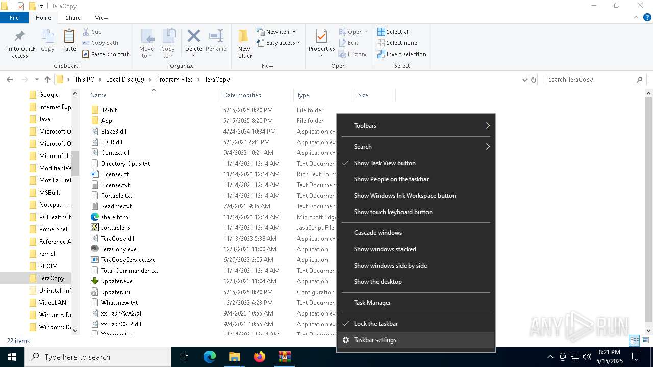Switch to Details view icon in status bar
653x367 pixels.
(635, 340)
